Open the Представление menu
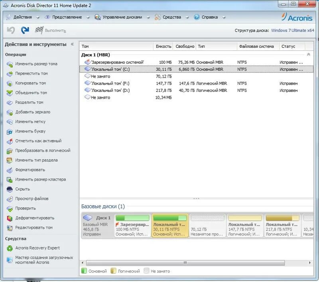The image size is (319, 282). click(67, 17)
